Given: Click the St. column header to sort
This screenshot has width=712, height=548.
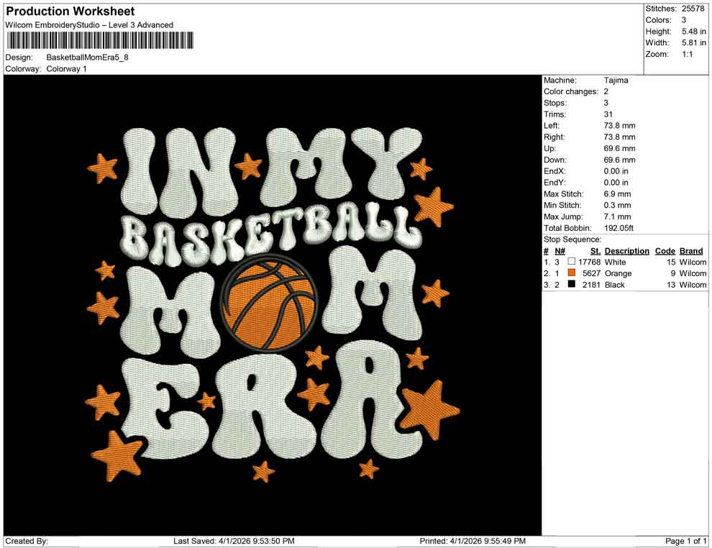Looking at the screenshot, I should (595, 250).
